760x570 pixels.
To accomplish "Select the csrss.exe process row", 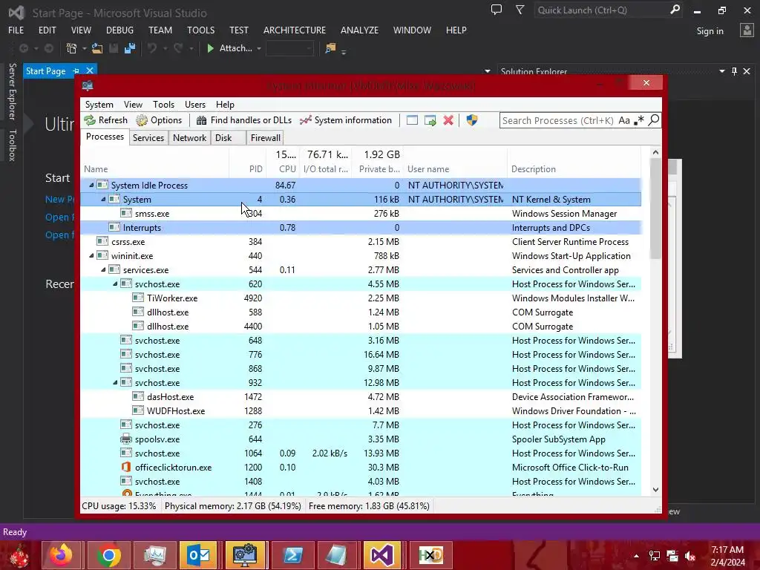I will [x=361, y=241].
